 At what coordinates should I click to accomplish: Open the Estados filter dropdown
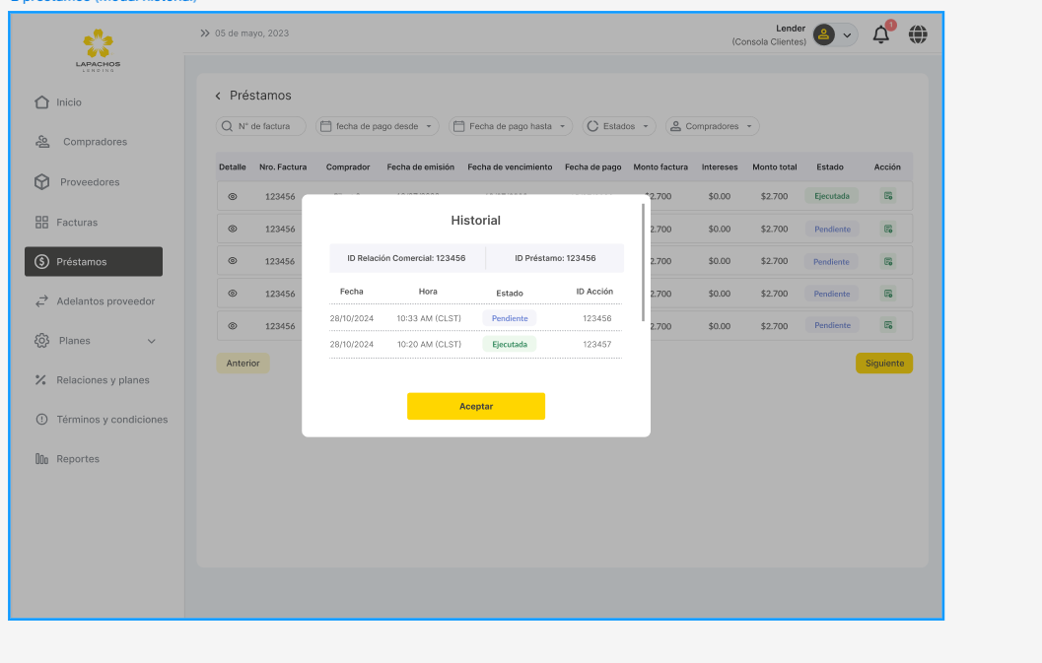[619, 126]
